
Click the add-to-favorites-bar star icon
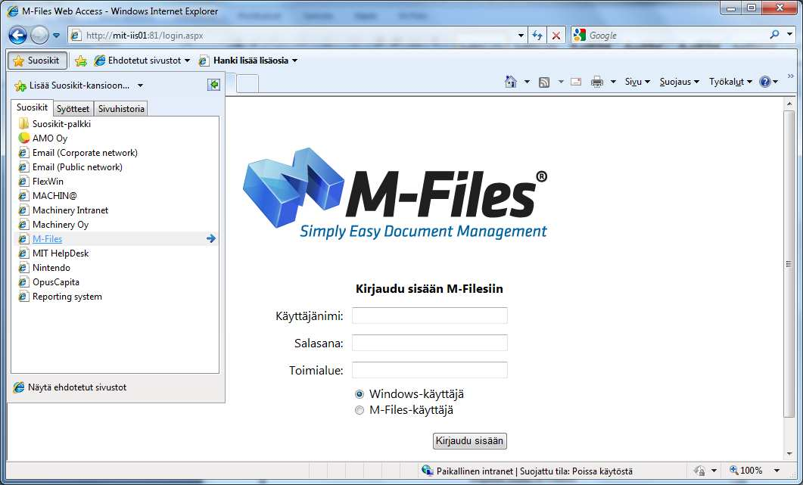pyautogui.click(x=80, y=61)
